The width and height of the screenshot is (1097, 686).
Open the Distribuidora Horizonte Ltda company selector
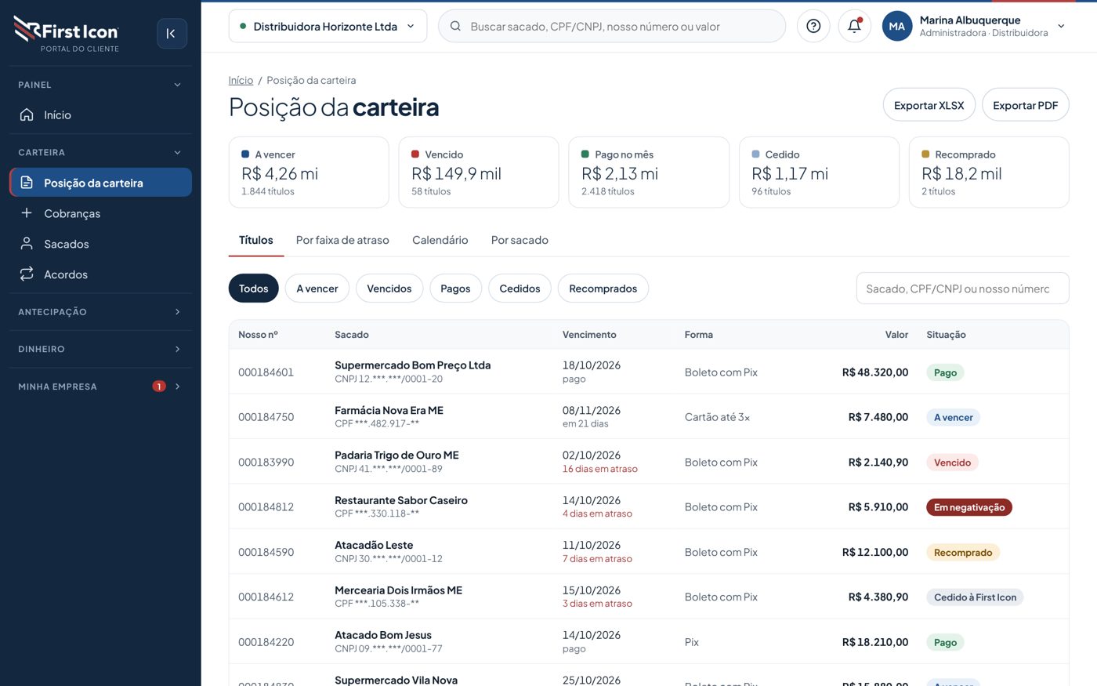click(x=328, y=26)
